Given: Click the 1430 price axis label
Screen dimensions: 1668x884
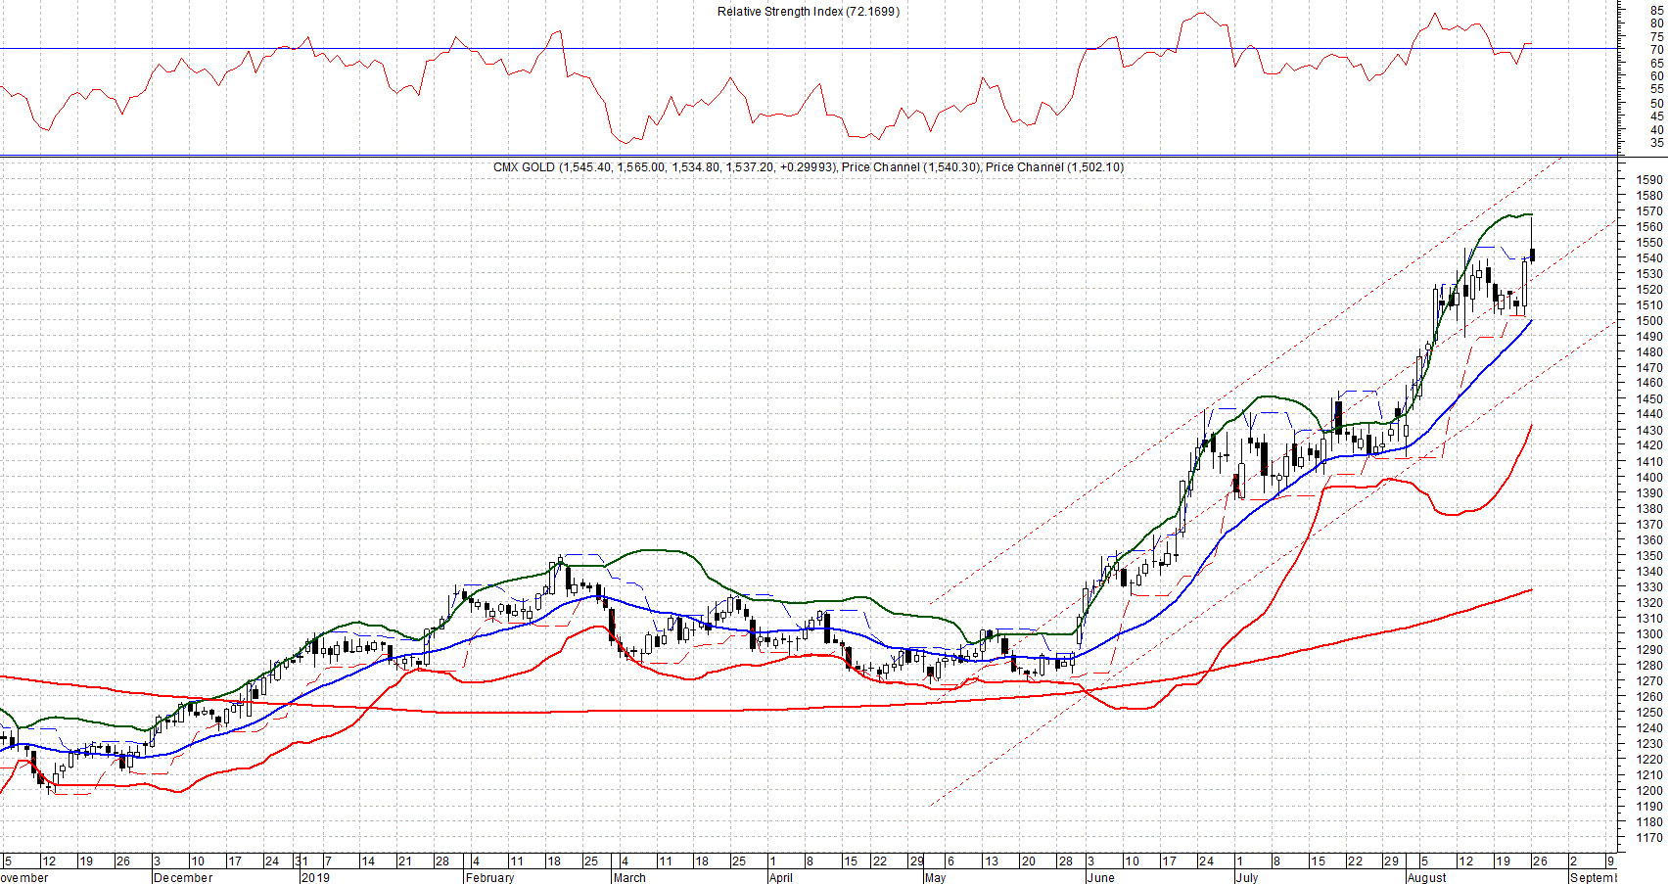Looking at the screenshot, I should point(1649,431).
